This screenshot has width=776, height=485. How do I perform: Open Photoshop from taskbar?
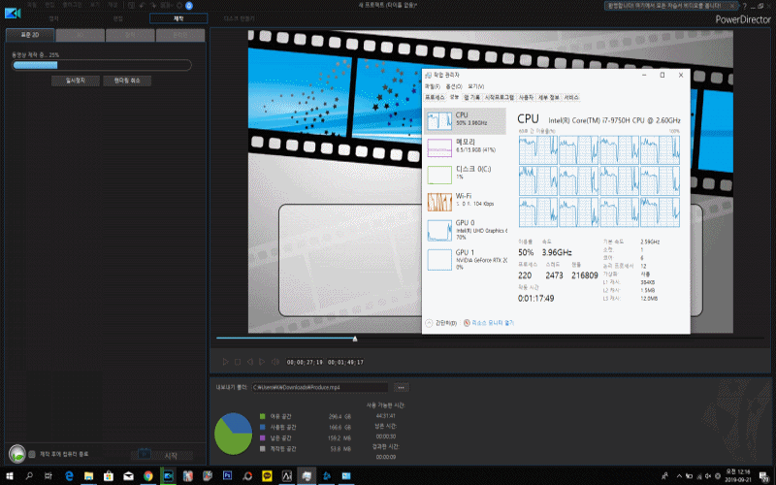(x=227, y=476)
